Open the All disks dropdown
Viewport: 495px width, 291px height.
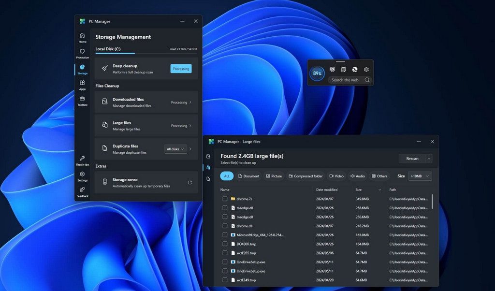(x=175, y=149)
